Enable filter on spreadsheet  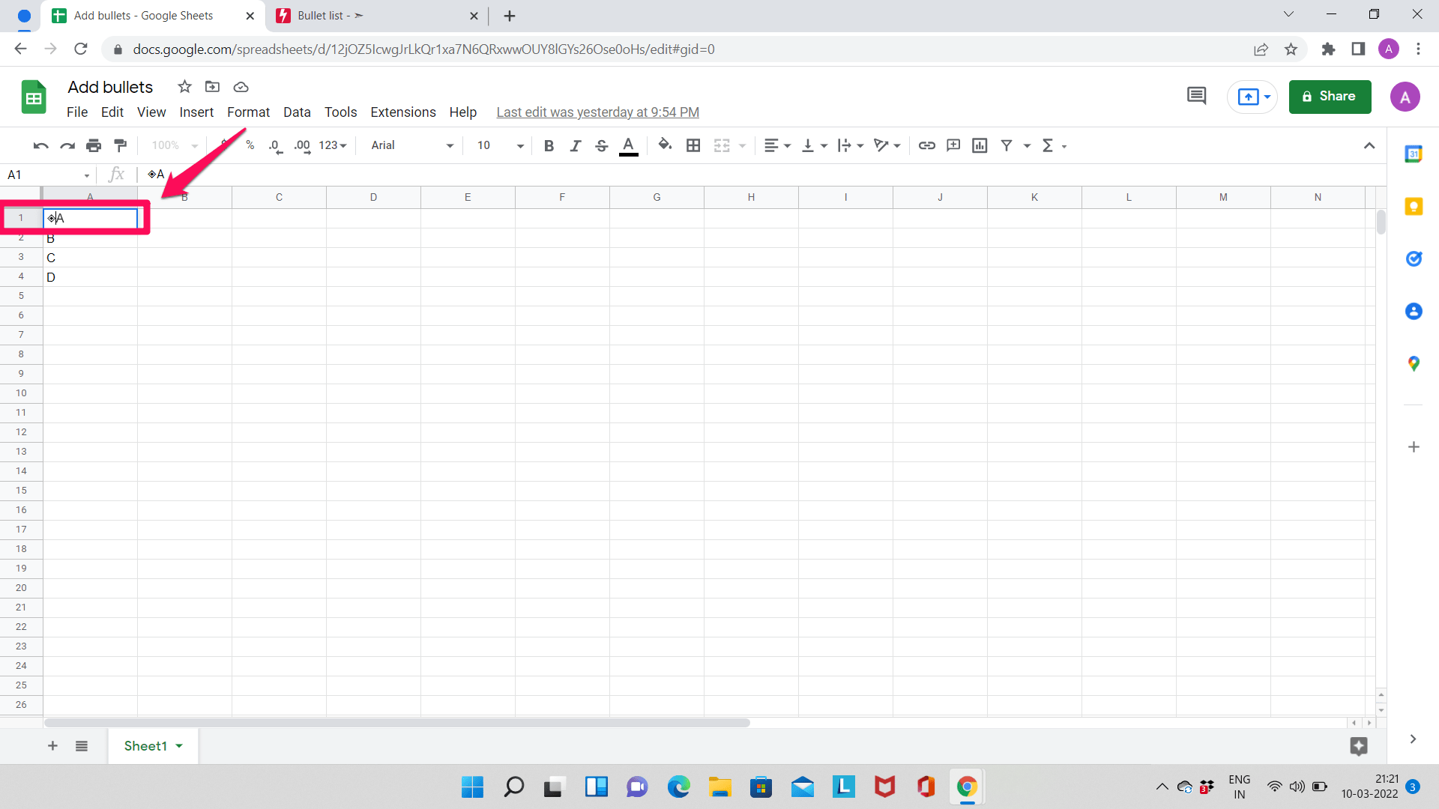point(1007,145)
